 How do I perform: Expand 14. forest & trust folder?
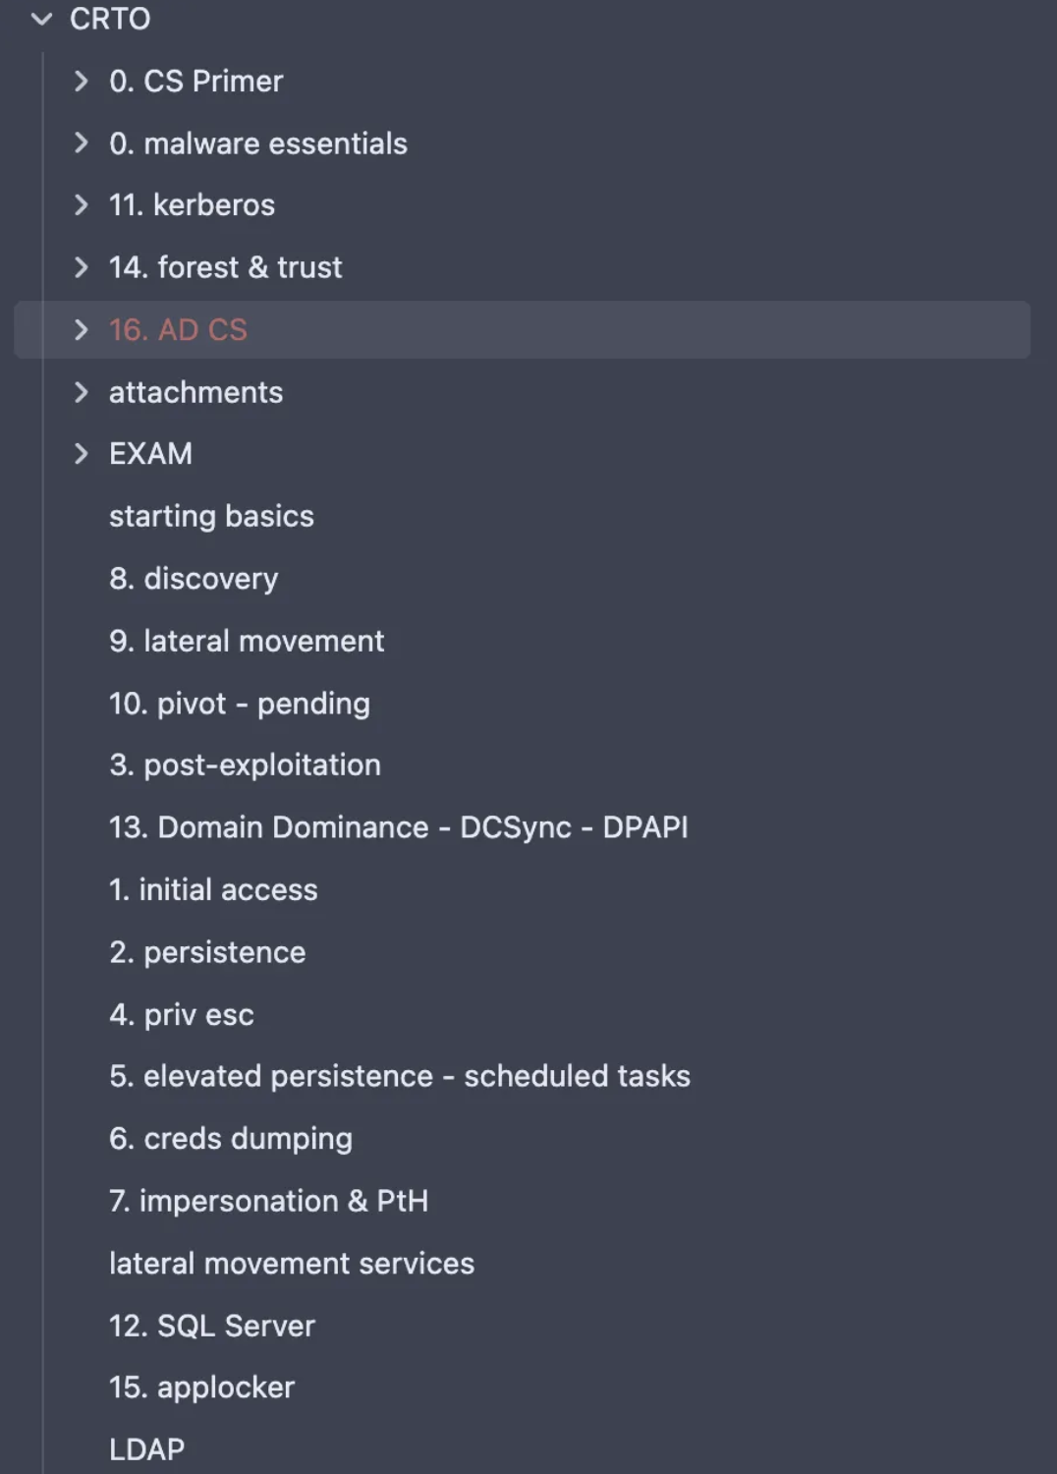pyautogui.click(x=82, y=267)
